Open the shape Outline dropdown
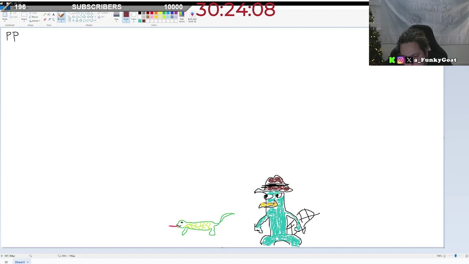Viewport: 469px width, 264px height. click(x=104, y=13)
